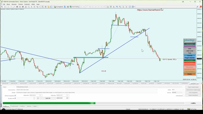Click the visual mode speed slider
The width and height of the screenshot is (203, 114).
pos(26,98)
